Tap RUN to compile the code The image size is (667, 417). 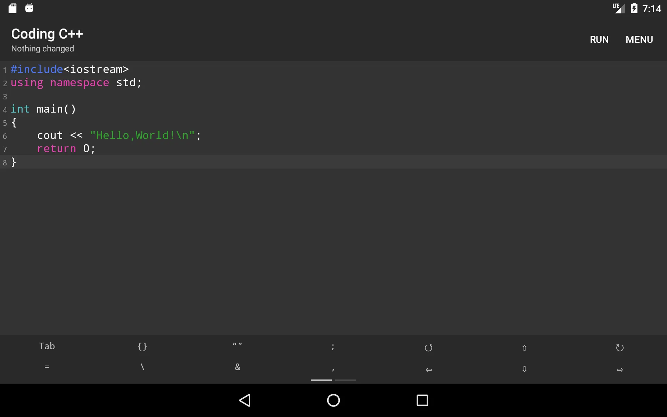click(599, 39)
